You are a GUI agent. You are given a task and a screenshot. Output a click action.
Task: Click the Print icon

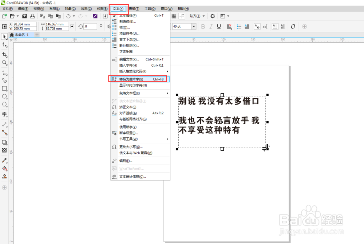pyautogui.click(x=32, y=16)
